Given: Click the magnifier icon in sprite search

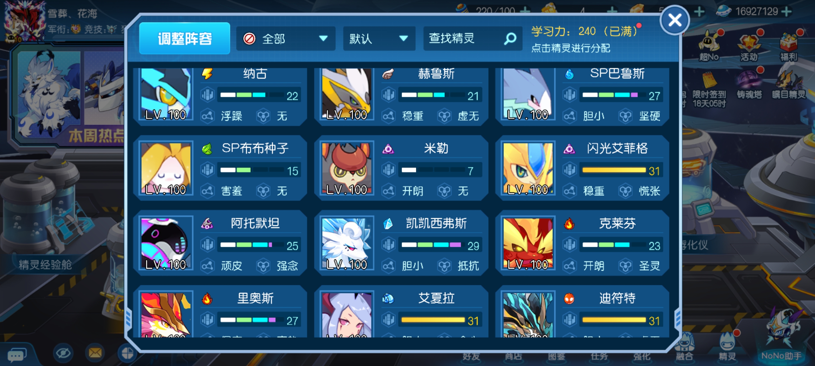Looking at the screenshot, I should (510, 39).
